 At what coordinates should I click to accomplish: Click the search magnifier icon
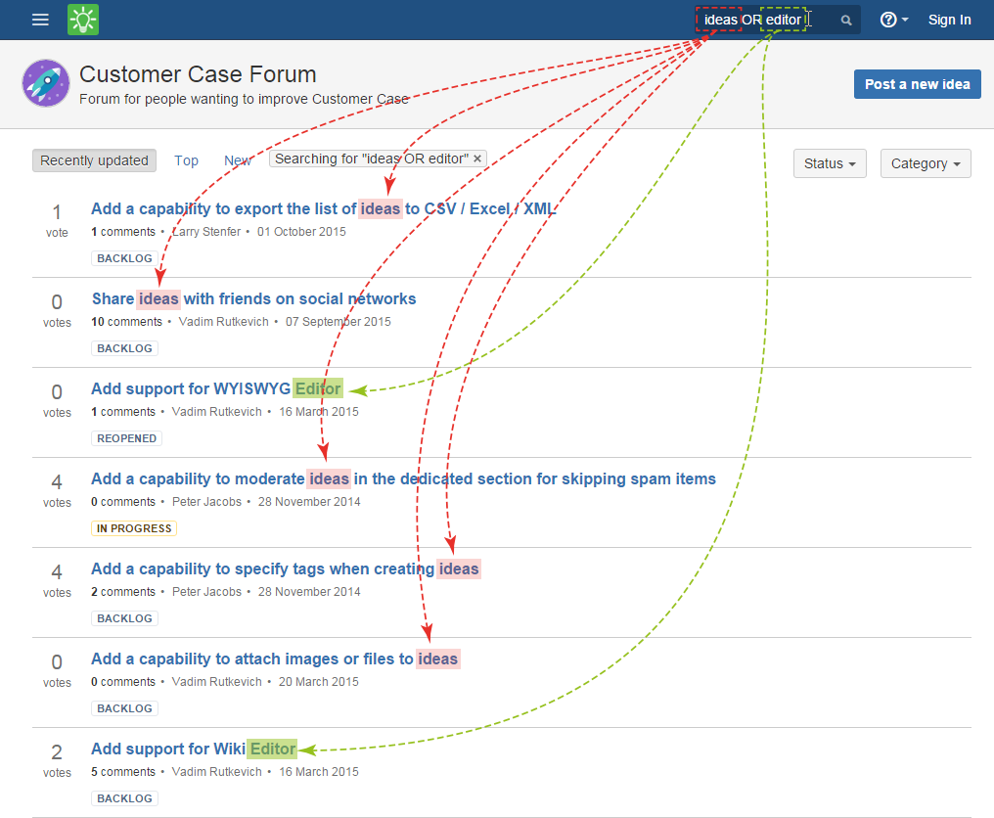click(x=845, y=21)
